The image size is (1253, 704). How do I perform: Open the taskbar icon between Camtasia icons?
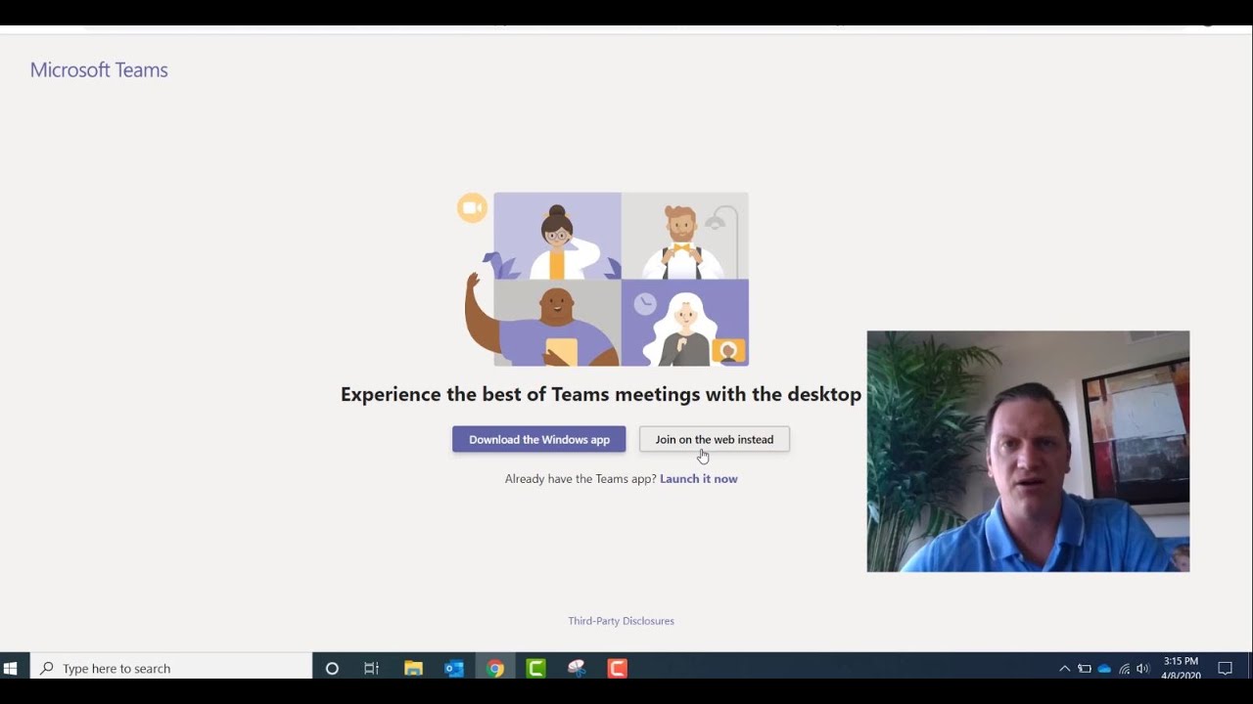(x=577, y=669)
